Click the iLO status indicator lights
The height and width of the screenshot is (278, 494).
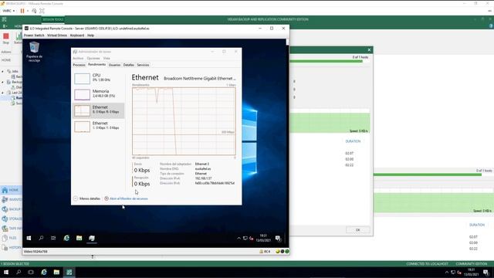pos(283,252)
